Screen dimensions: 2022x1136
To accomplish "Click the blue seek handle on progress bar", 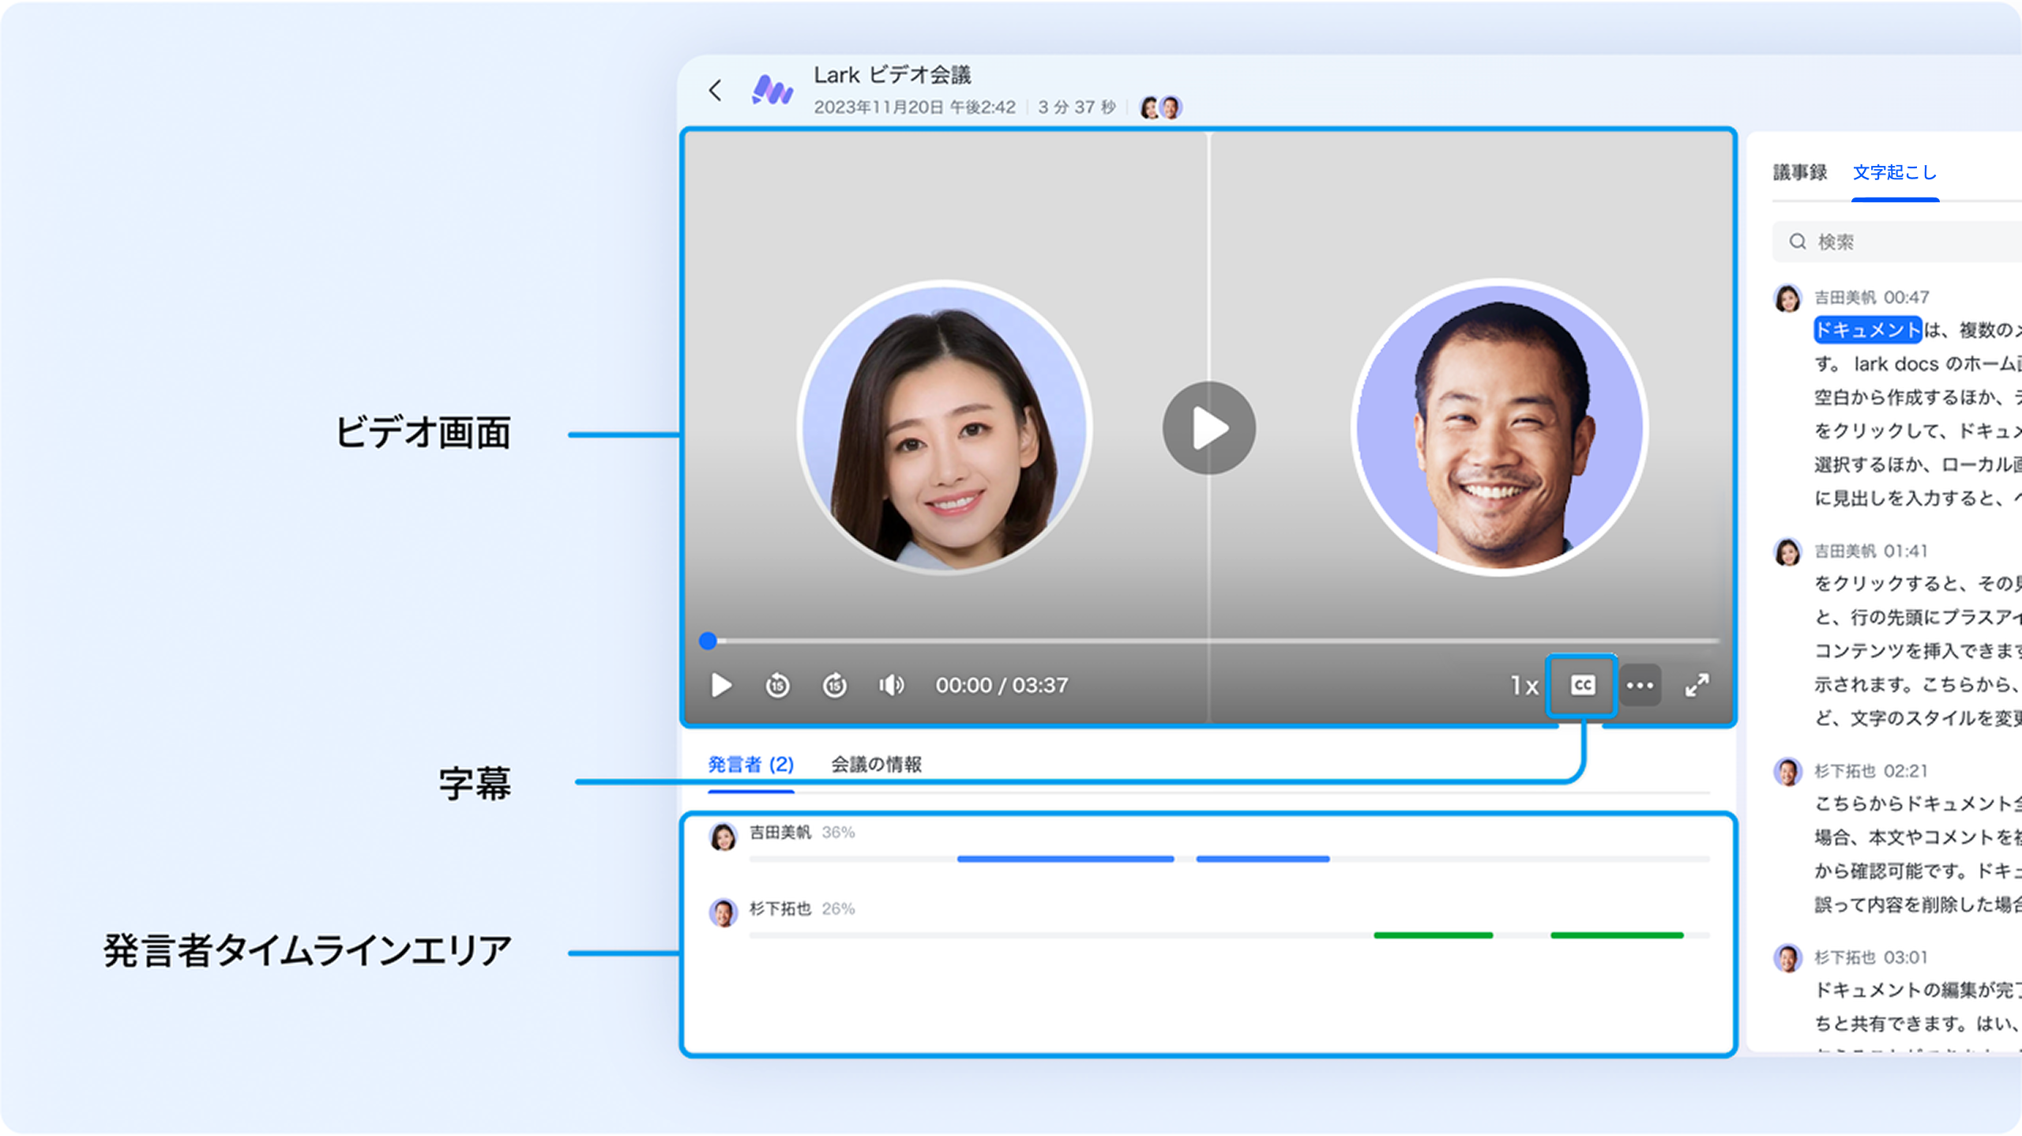I will tap(708, 641).
